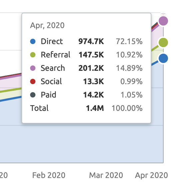Click the blue Direct data point marker

pyautogui.click(x=163, y=58)
